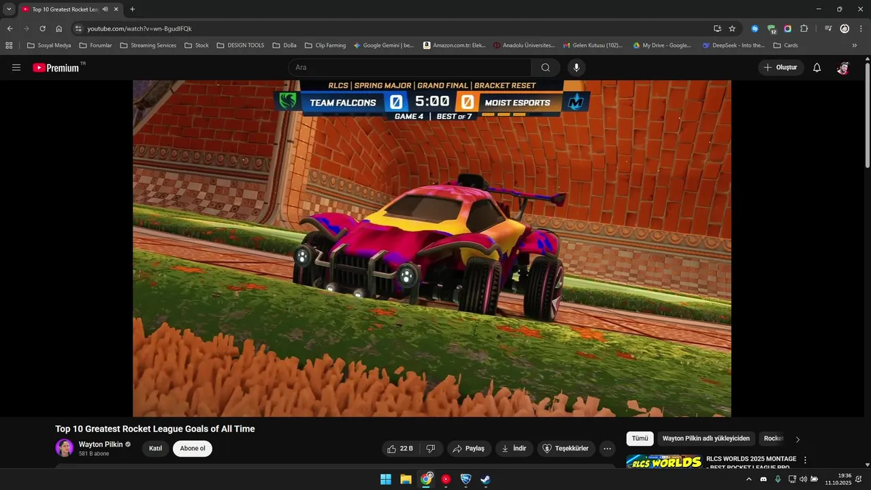Open a new browser tab
The height and width of the screenshot is (490, 871).
pyautogui.click(x=132, y=10)
